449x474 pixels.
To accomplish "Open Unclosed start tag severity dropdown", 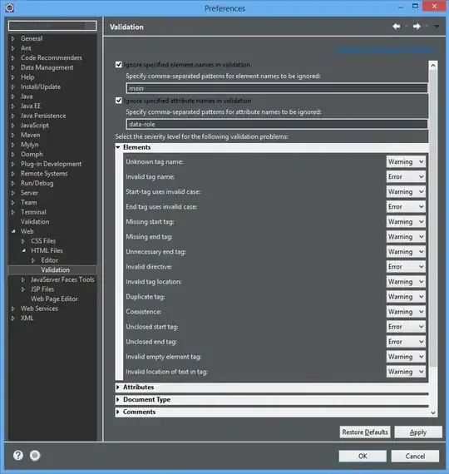I will [406, 327].
